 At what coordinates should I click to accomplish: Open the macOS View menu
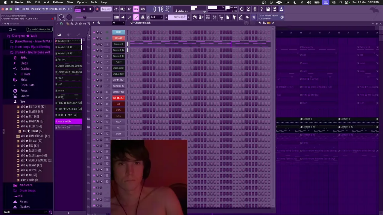pyautogui.click(x=70, y=2)
